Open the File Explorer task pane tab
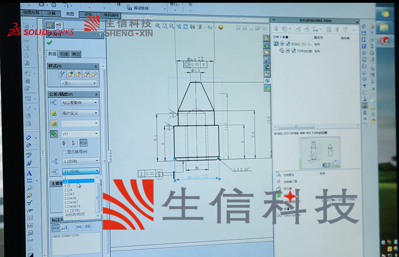The image size is (399, 257). click(x=267, y=52)
